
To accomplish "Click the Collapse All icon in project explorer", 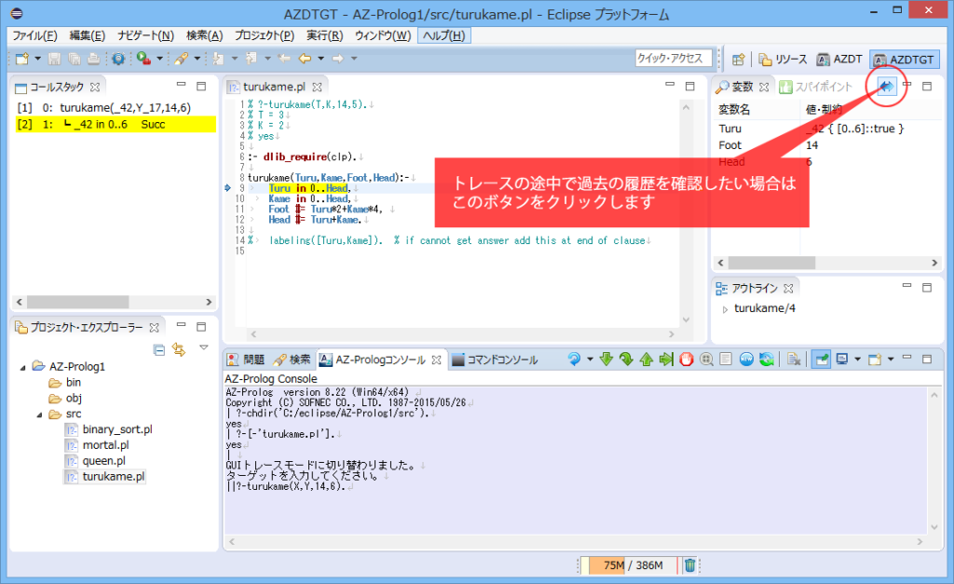I will click(158, 348).
